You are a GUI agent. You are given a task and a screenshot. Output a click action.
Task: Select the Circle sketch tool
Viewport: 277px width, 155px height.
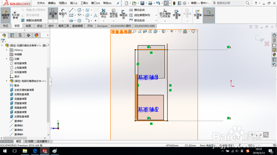(x=79, y=10)
